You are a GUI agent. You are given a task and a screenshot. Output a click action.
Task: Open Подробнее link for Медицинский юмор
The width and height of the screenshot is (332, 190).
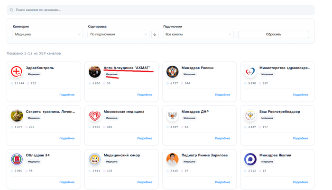tap(145, 182)
